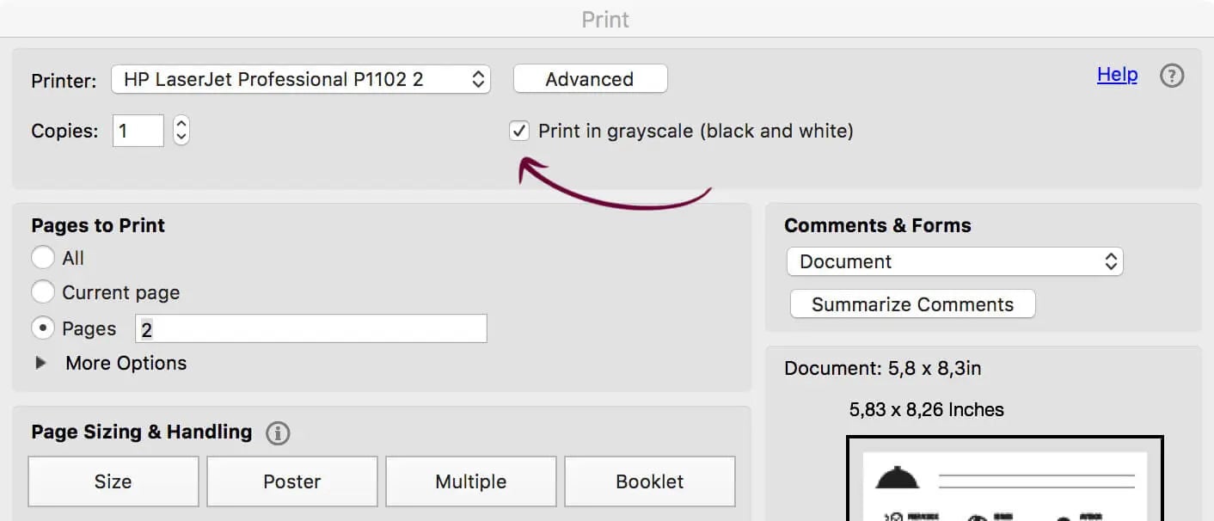Click the Page Sizing info icon

(278, 433)
